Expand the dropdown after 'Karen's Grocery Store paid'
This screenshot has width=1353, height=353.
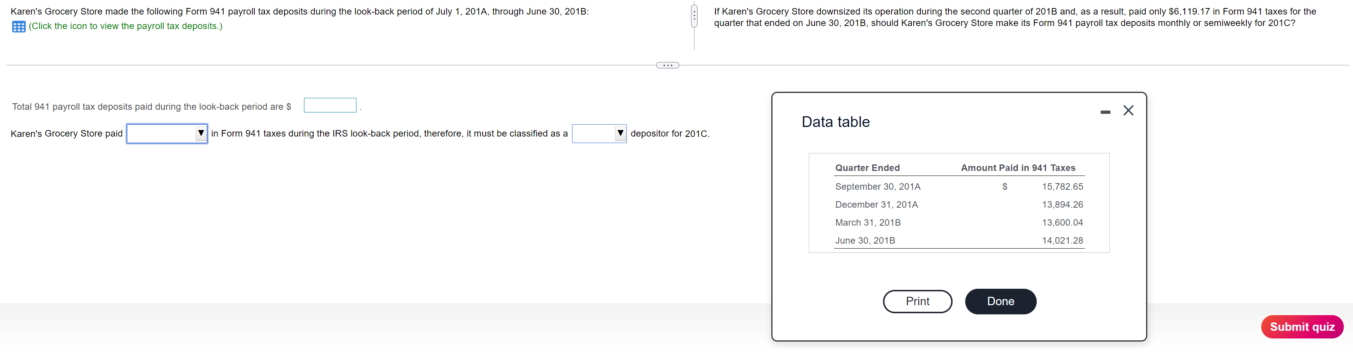(x=166, y=133)
